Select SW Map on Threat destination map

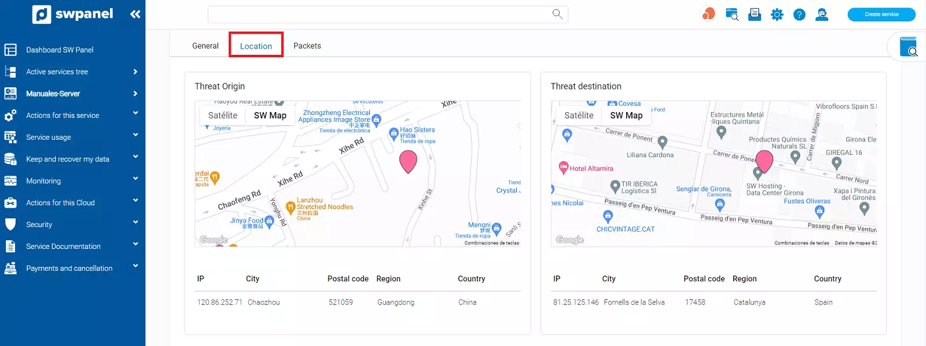tap(626, 116)
